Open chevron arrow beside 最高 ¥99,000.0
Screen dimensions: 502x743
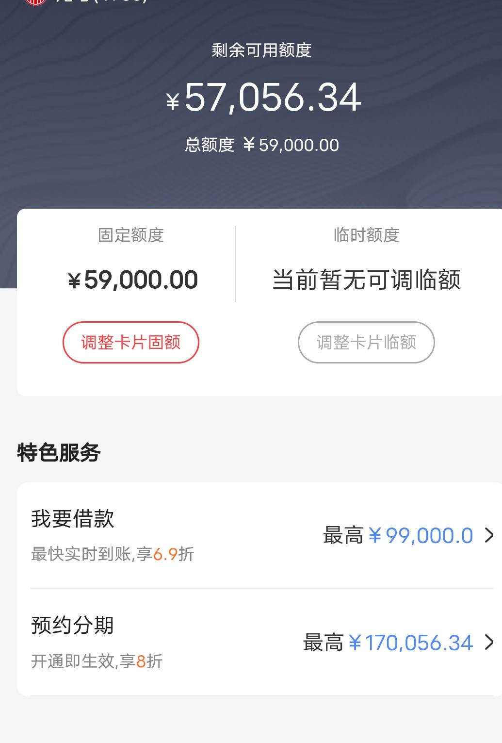click(489, 535)
